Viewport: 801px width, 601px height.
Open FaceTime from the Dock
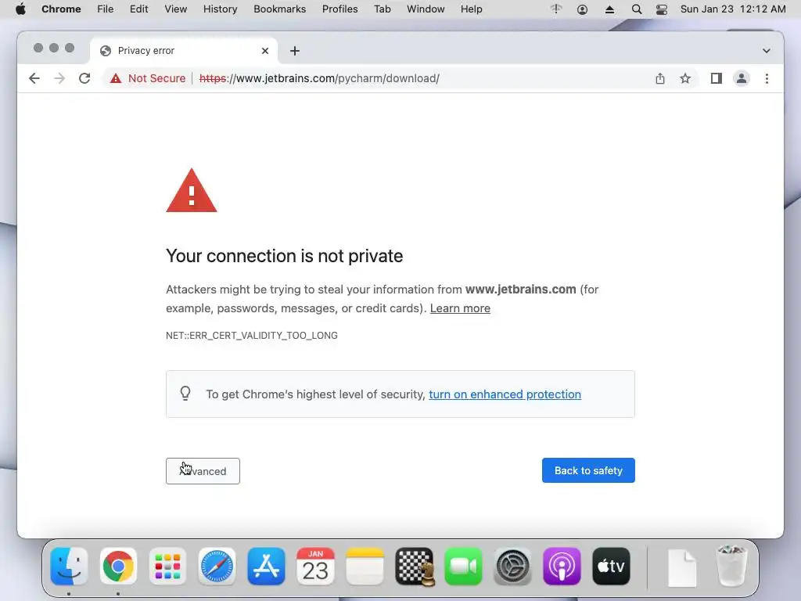point(463,567)
